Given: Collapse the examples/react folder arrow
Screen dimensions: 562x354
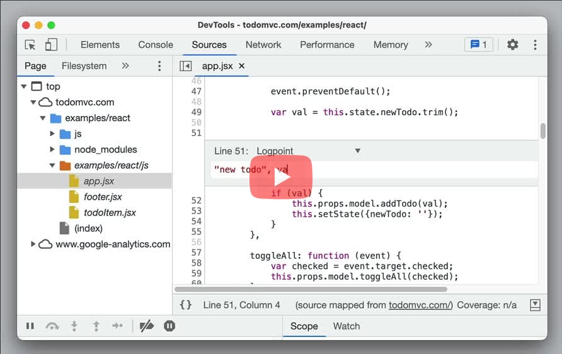Looking at the screenshot, I should coord(43,118).
